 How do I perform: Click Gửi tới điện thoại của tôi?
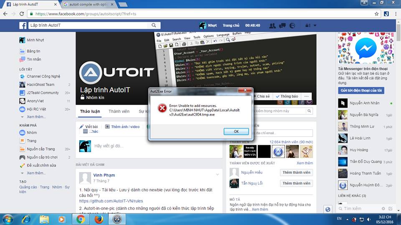coord(361,91)
